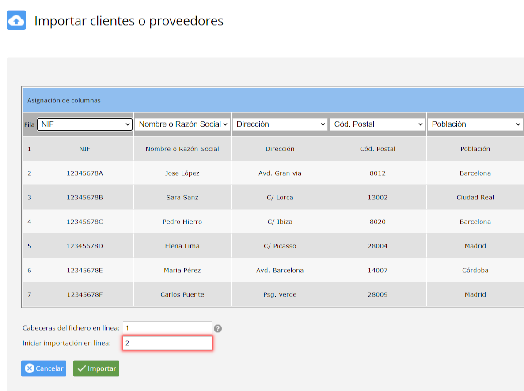Click the name Carlos Puente
524x391 pixels.
click(x=182, y=294)
